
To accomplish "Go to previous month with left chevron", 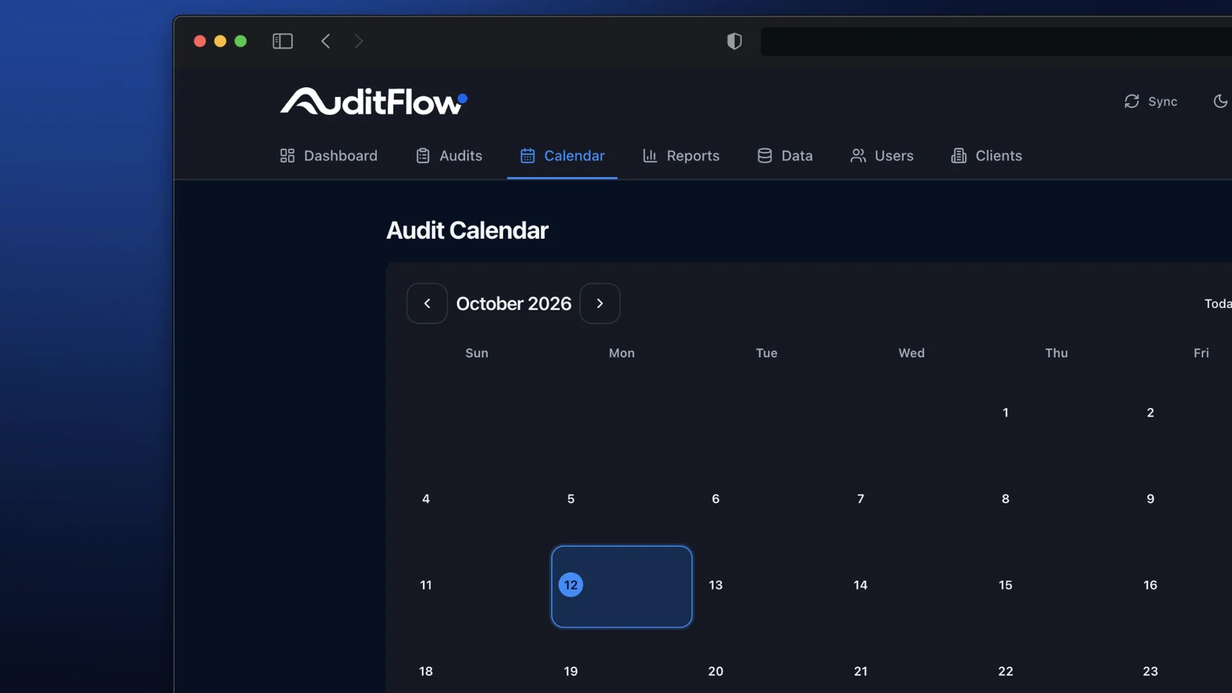I will (x=427, y=303).
